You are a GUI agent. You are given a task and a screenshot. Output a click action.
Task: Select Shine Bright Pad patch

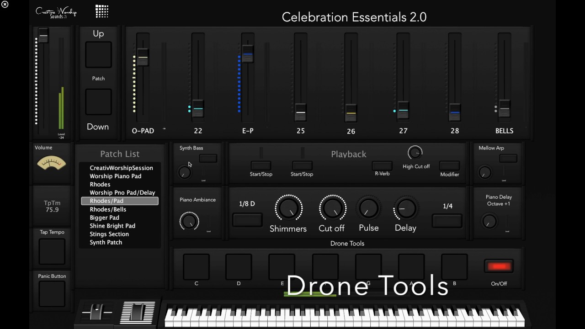[112, 226]
